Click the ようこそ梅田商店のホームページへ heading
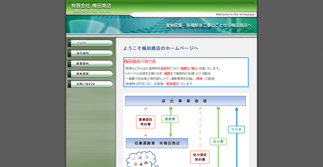The height and width of the screenshot is (167, 323). pyautogui.click(x=161, y=48)
